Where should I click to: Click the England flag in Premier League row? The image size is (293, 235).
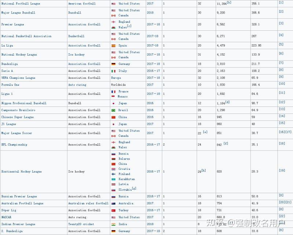[x=114, y=22]
